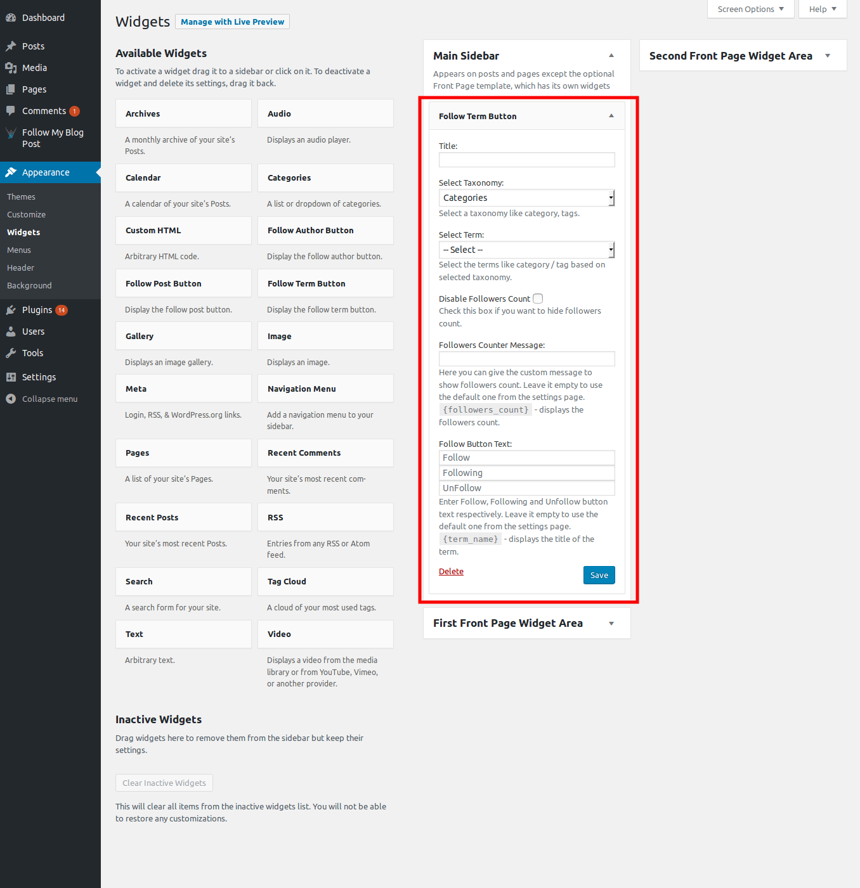Check the Disable Followers Count box

[x=538, y=299]
